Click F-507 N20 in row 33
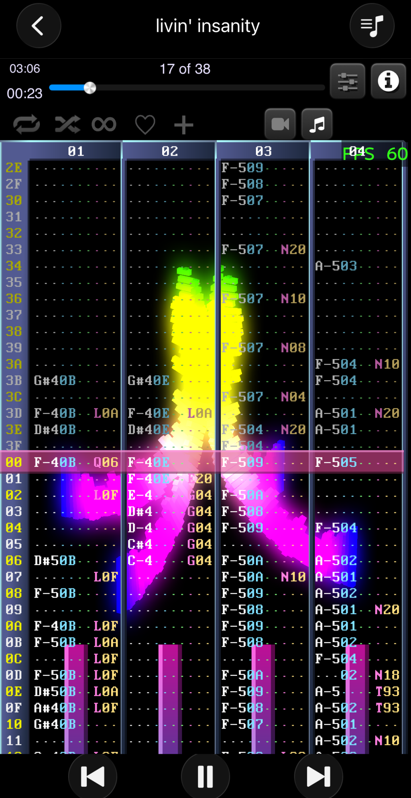 pos(263,249)
